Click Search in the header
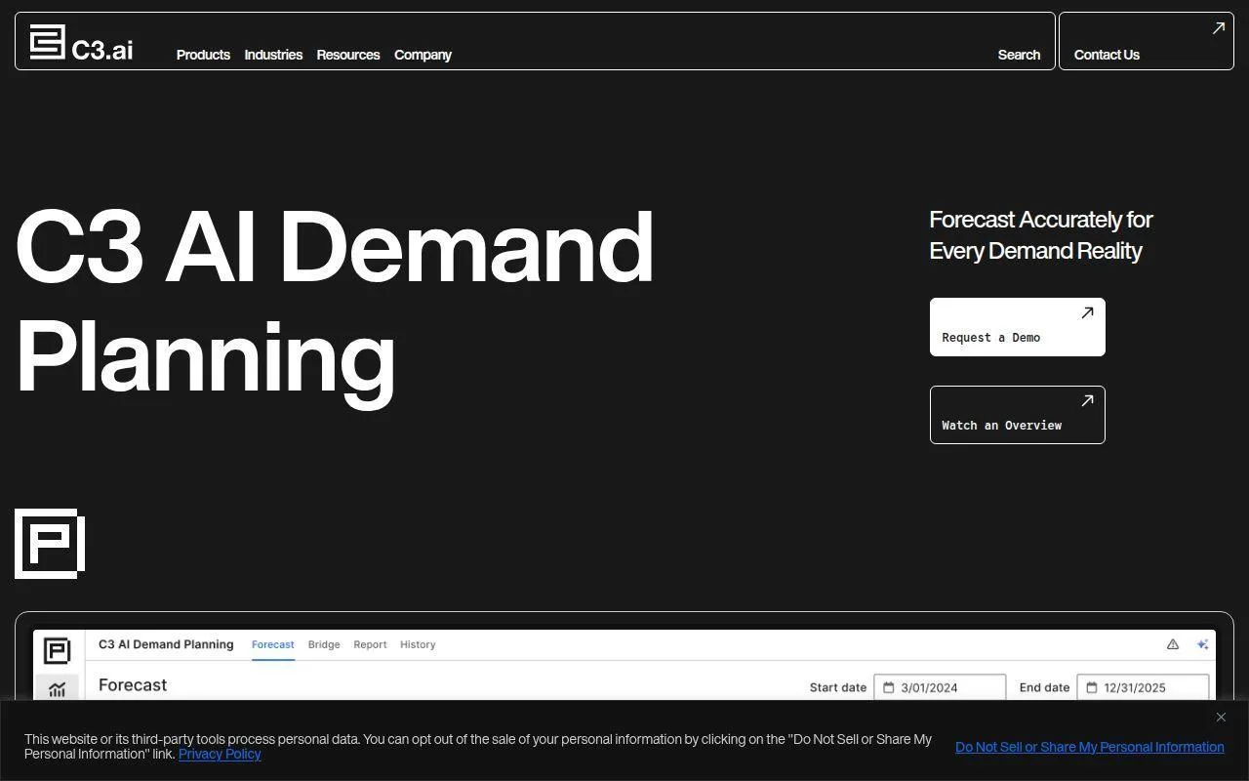This screenshot has width=1249, height=781. click(1019, 55)
